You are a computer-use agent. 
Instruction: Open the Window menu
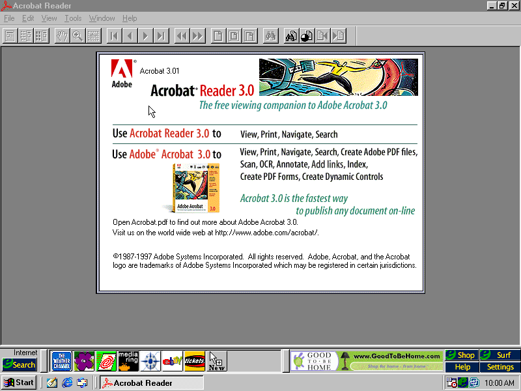pos(102,18)
